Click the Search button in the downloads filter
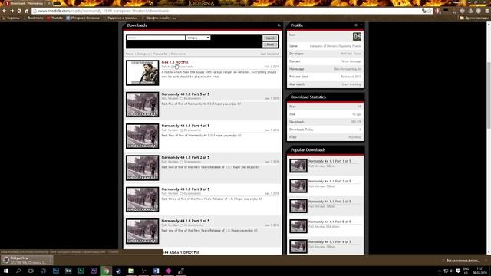 [x=270, y=38]
